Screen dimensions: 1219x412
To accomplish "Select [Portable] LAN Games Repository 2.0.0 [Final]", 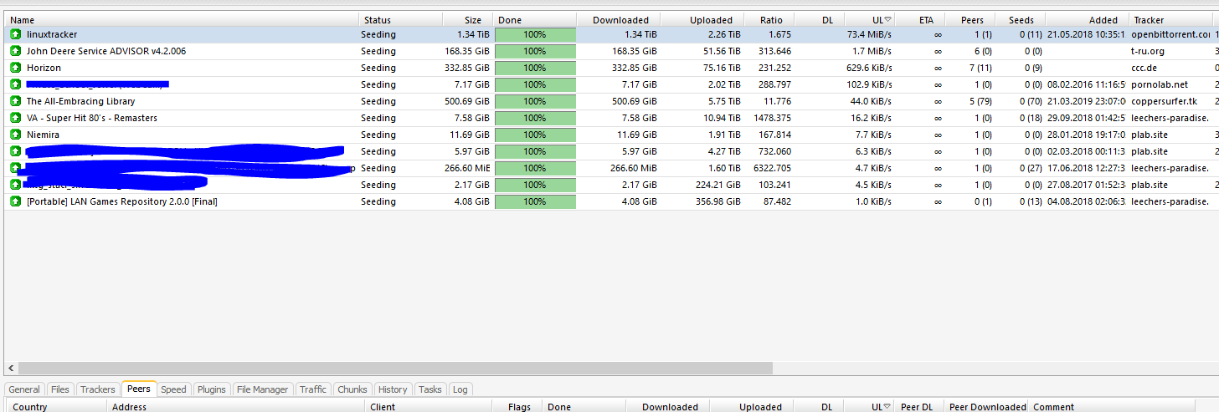I will (x=122, y=201).
